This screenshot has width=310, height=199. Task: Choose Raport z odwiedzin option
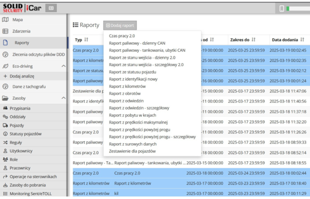pyautogui.click(x=126, y=101)
